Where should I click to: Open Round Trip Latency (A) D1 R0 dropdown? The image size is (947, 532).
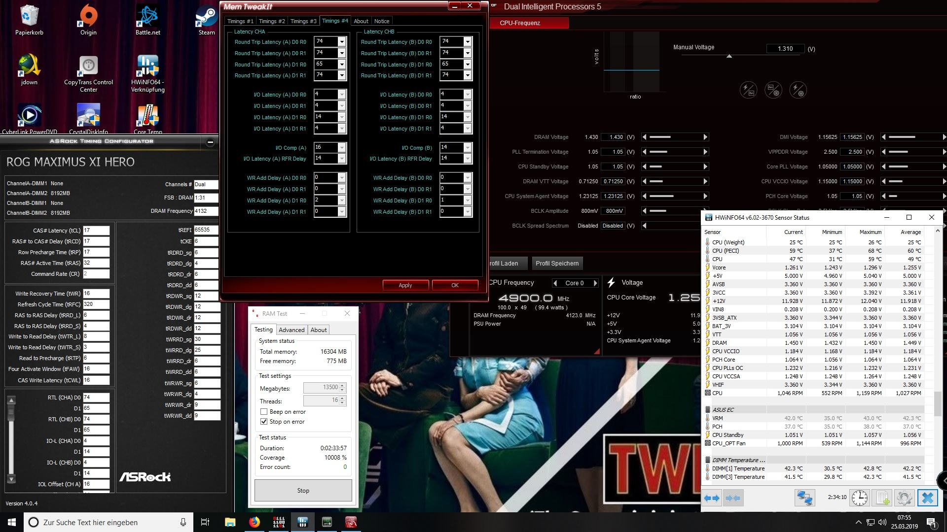pos(341,65)
